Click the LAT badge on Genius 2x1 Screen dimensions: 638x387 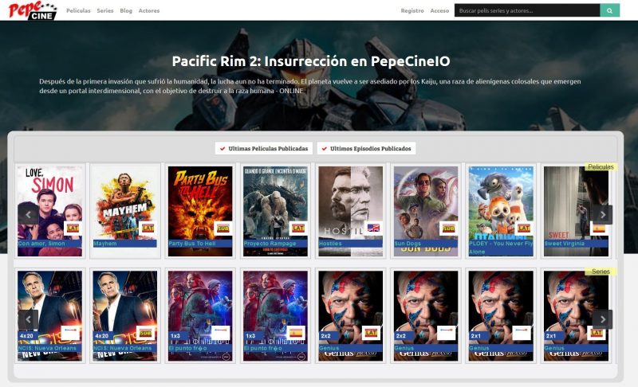[x=597, y=333]
